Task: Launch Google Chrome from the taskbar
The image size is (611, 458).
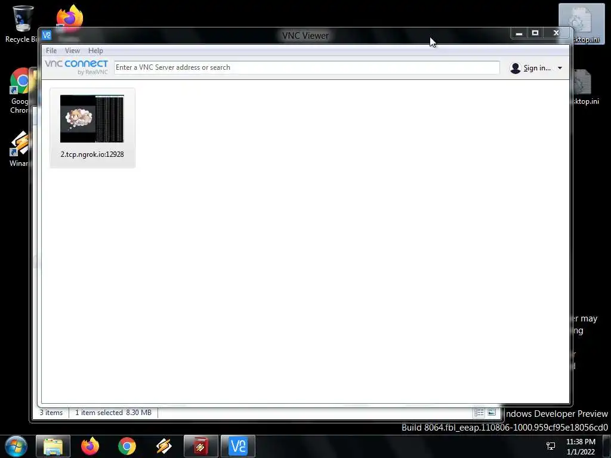Action: click(127, 446)
